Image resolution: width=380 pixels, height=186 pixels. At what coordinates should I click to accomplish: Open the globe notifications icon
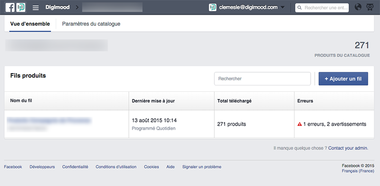358,7
